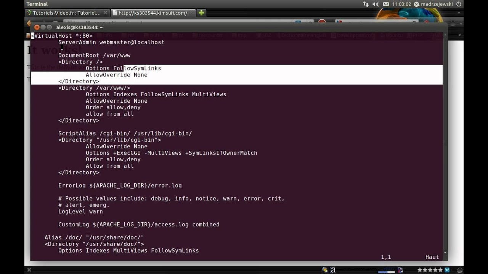The image size is (488, 274).
Task: Click the highlighted Options FollowSymLinks line
Action: pos(123,68)
